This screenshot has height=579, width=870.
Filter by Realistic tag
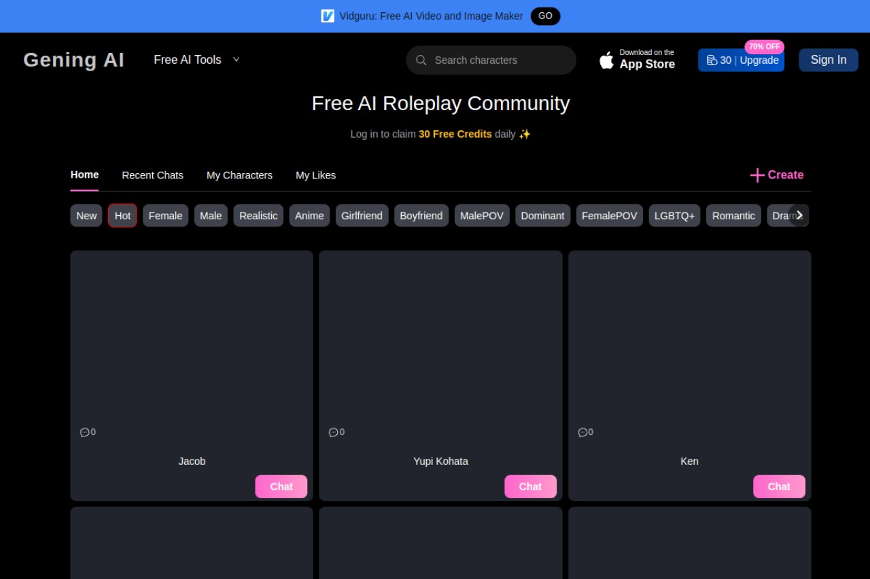click(258, 216)
